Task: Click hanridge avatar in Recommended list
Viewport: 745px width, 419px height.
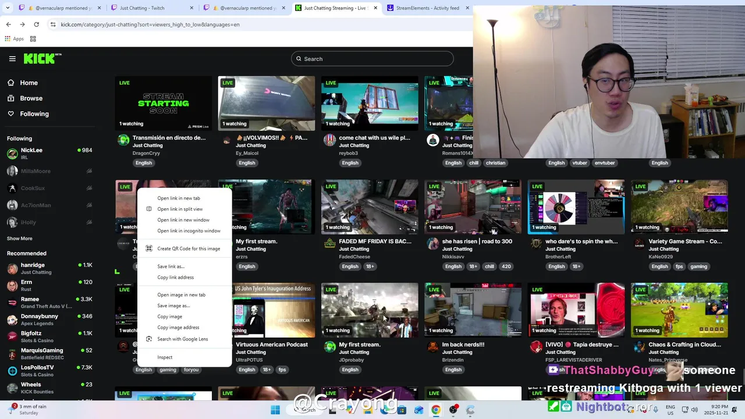Action: pos(12,269)
